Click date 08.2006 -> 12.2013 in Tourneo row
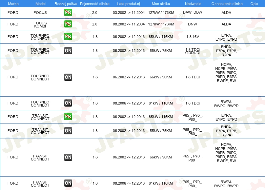The width and height of the screenshot is (265, 190). pyautogui.click(x=129, y=103)
